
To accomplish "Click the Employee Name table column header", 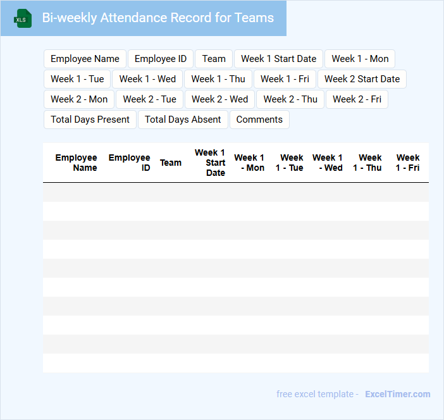I will [76, 163].
